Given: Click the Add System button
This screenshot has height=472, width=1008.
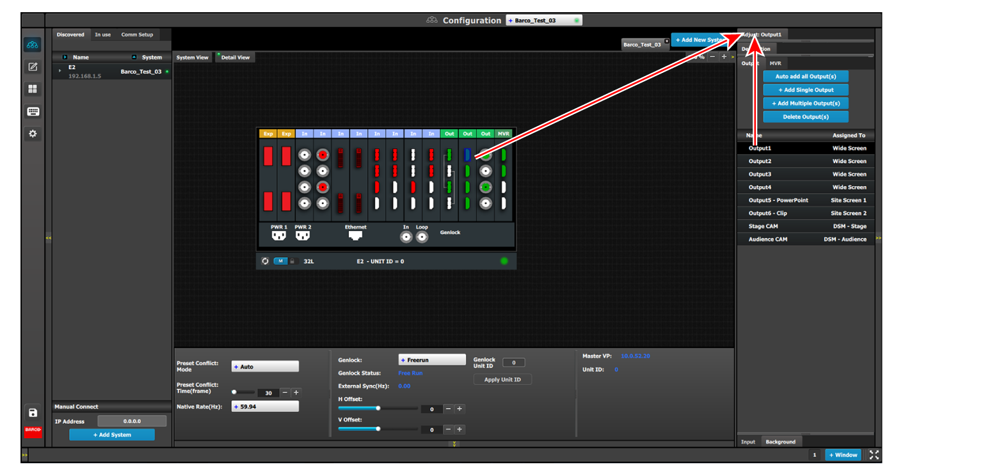Looking at the screenshot, I should click(112, 435).
